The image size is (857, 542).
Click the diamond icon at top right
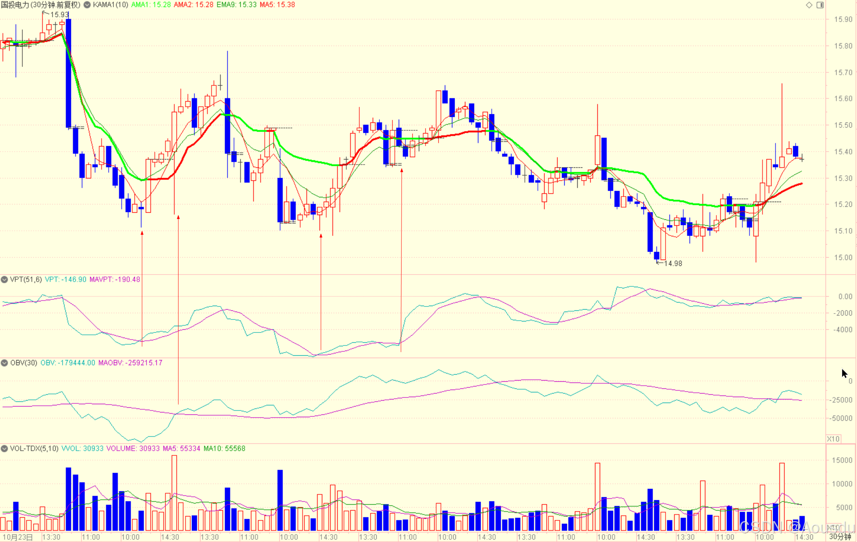[x=809, y=5]
